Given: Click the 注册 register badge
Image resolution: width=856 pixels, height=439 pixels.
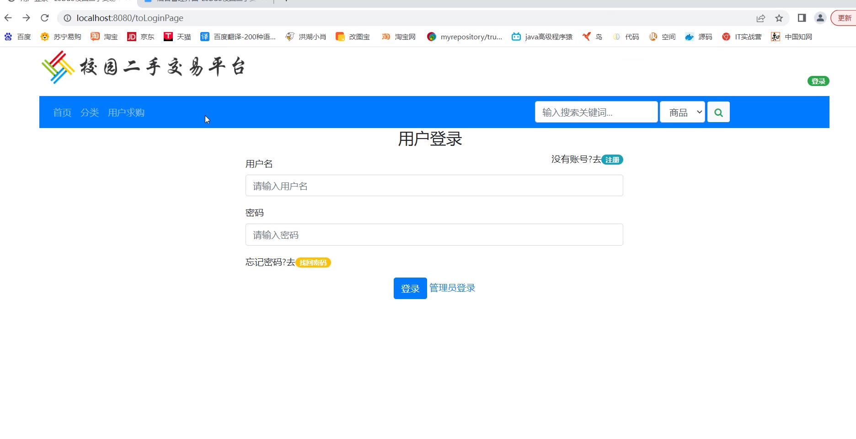Looking at the screenshot, I should [612, 160].
